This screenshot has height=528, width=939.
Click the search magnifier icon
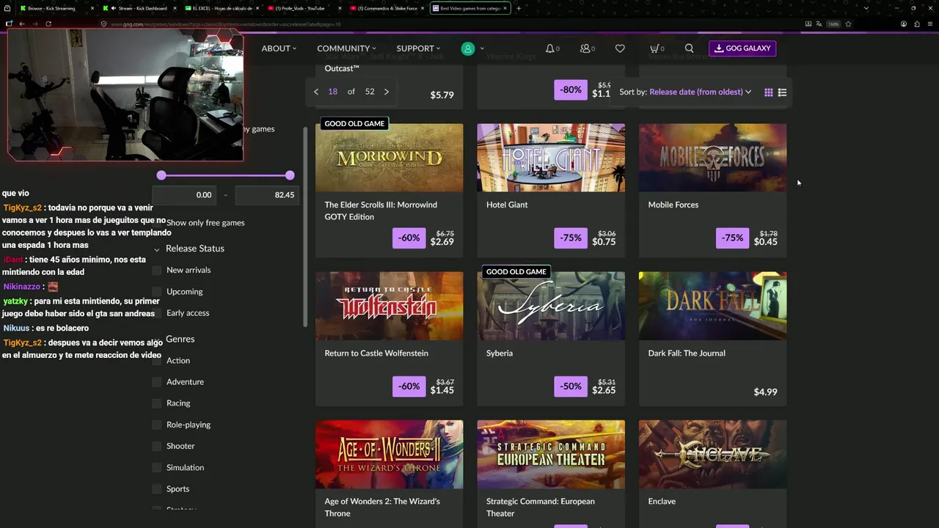(689, 48)
